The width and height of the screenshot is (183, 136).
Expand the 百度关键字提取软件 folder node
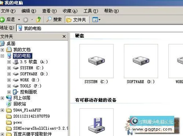[2, 135]
